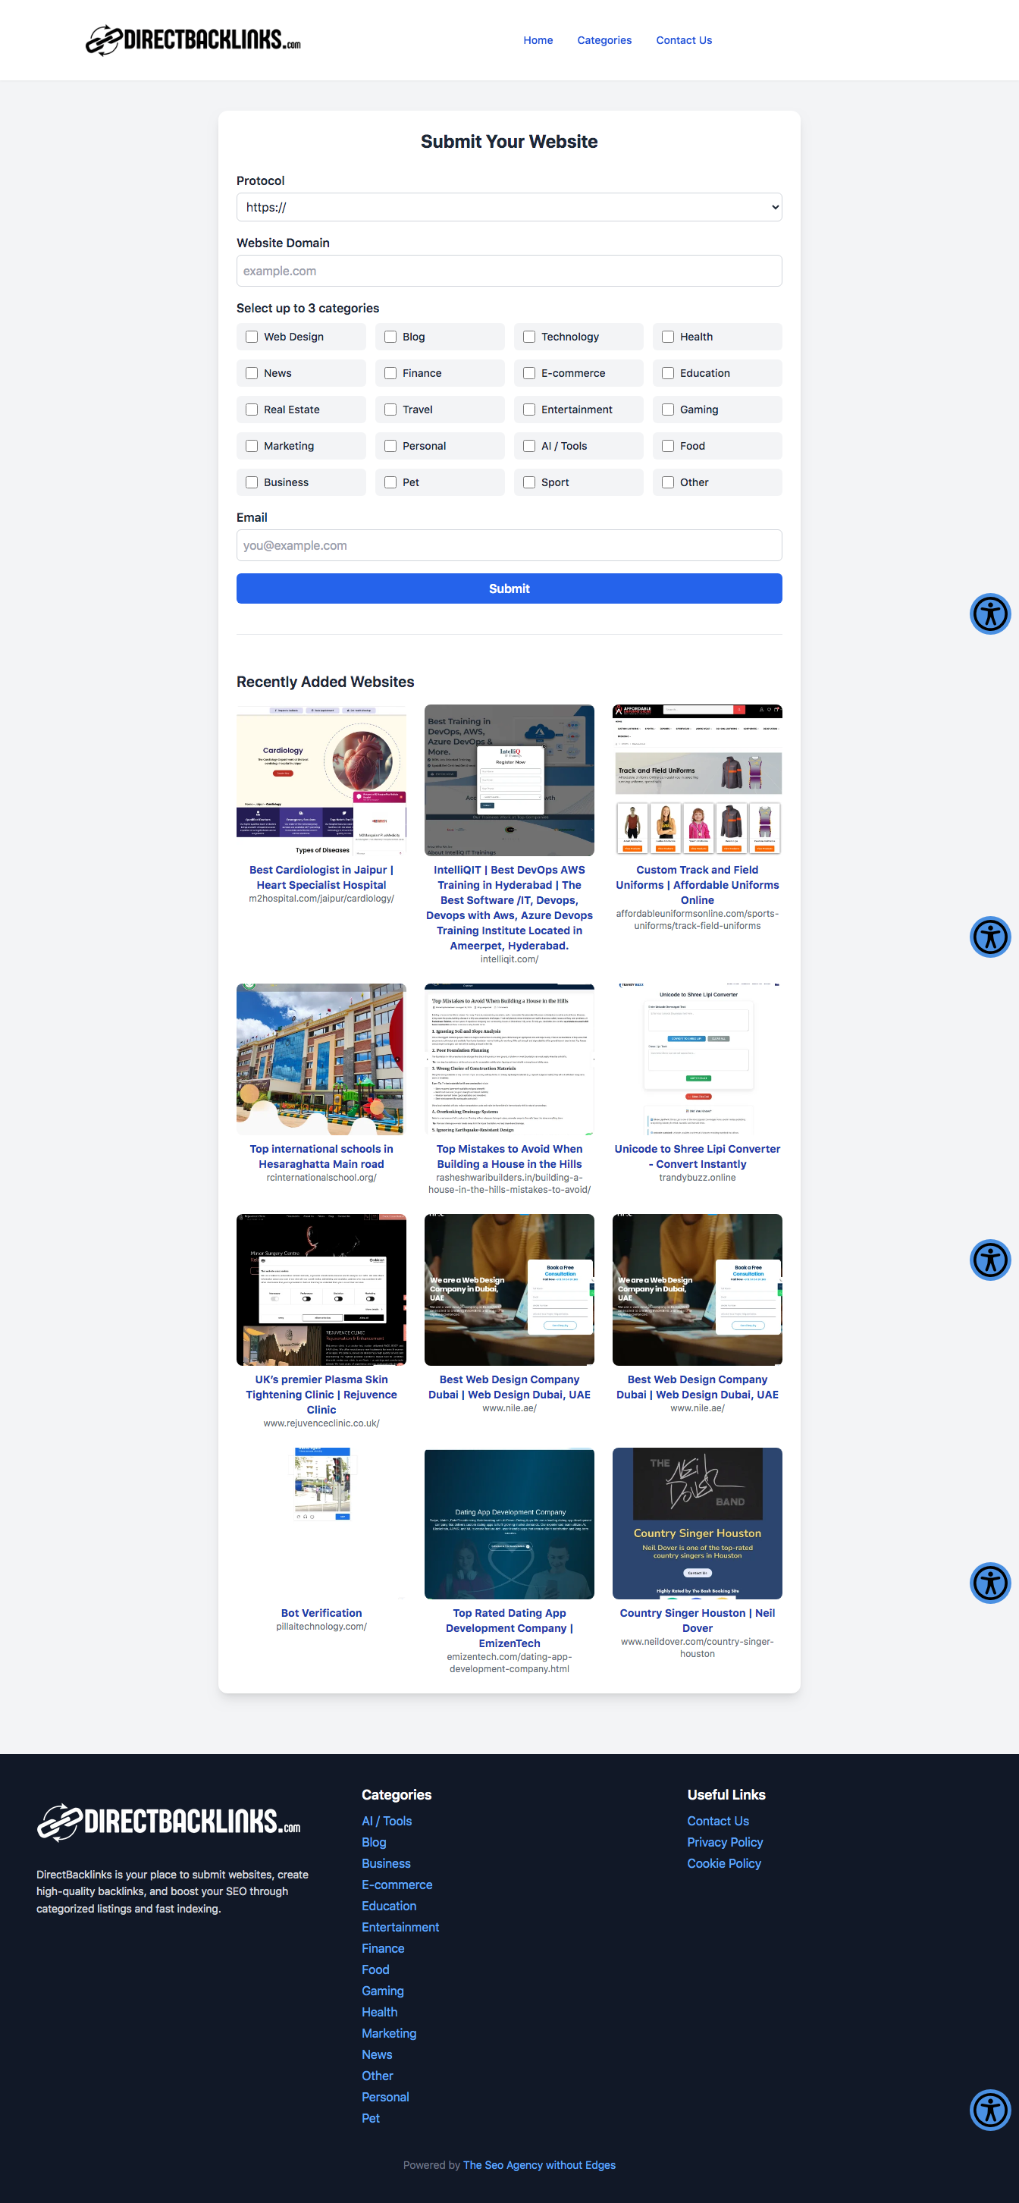Screen dimensions: 1019x2203
Task: Check the Web Design category box
Action: [x=252, y=337]
